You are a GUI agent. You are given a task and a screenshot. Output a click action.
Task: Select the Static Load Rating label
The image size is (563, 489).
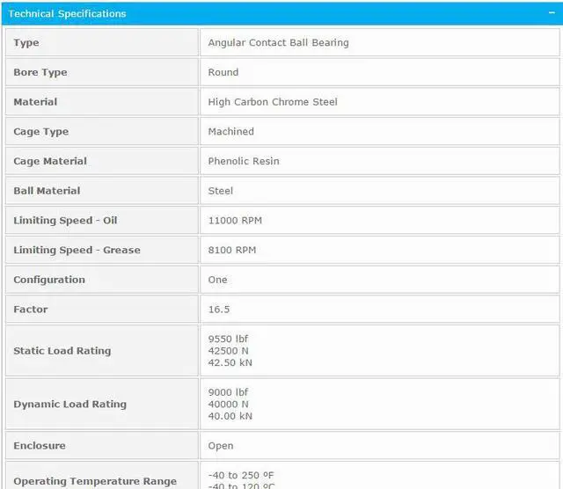pos(62,351)
